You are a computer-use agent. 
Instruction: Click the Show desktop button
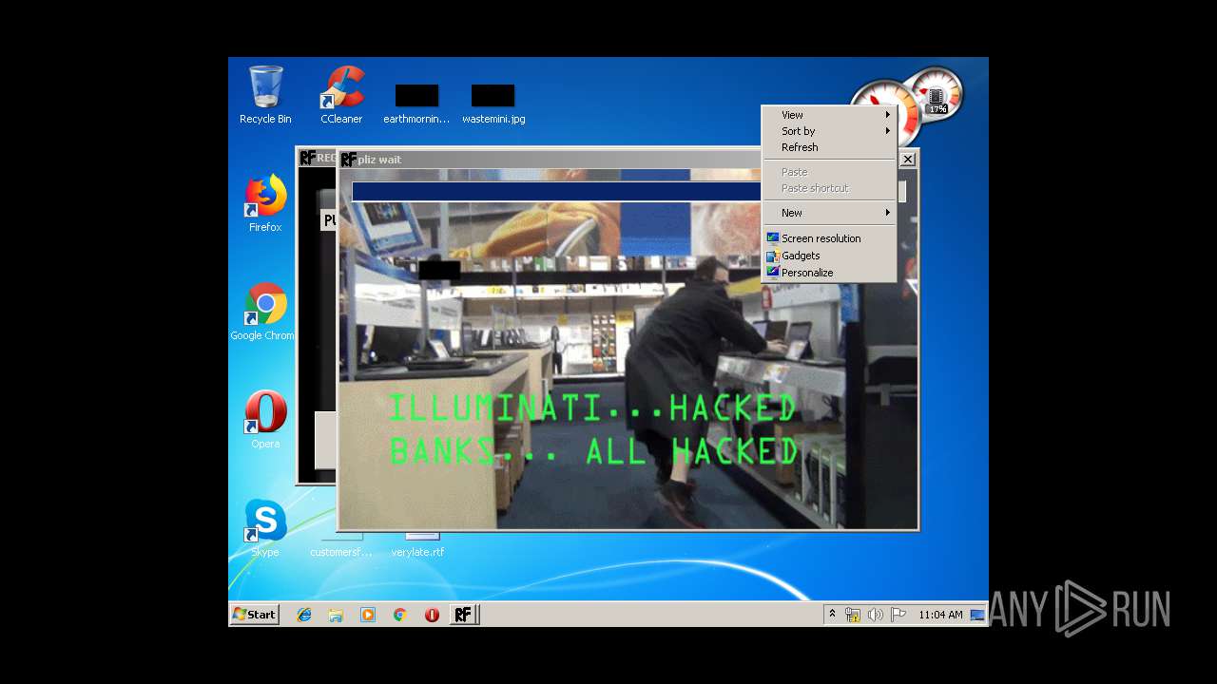pyautogui.click(x=977, y=615)
